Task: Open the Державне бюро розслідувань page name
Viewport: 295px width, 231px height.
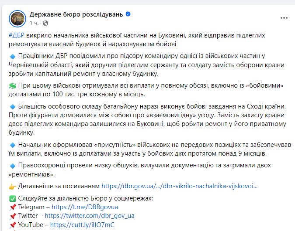Action: 76,14
